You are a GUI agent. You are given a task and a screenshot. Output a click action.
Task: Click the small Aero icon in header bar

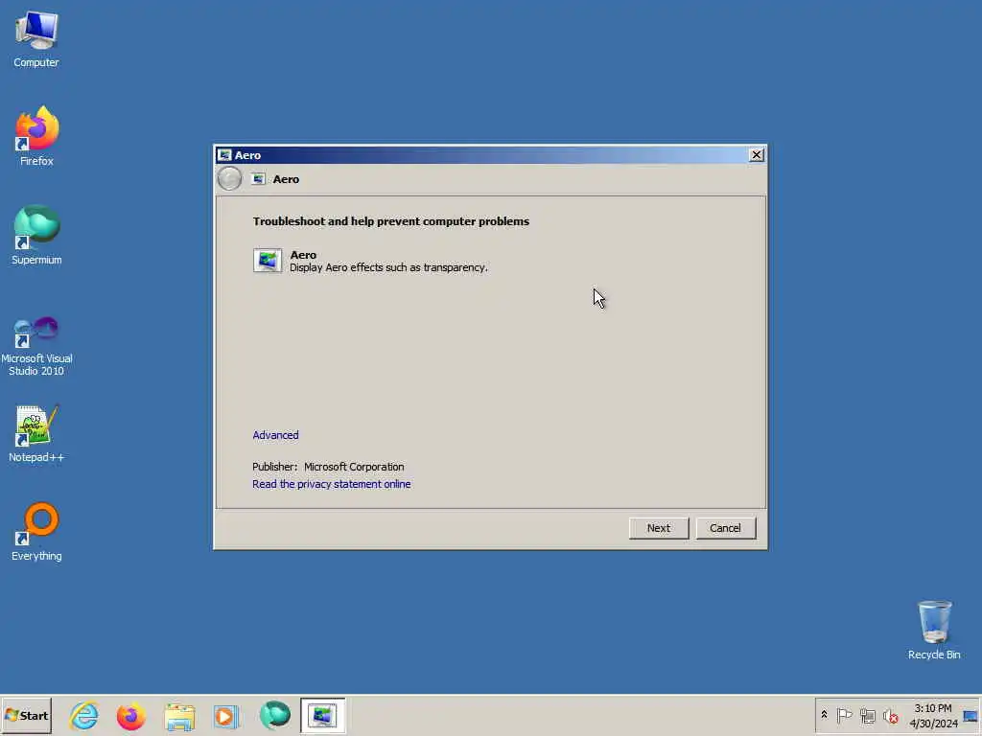click(258, 179)
